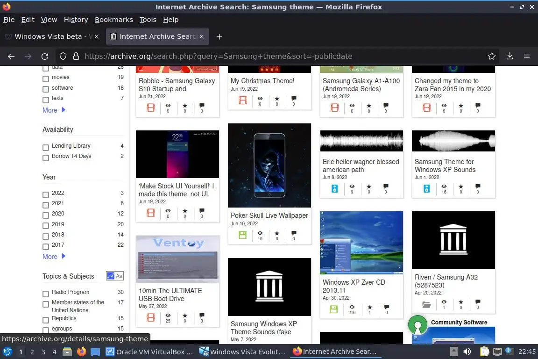Click the Community Software collection icon

click(418, 325)
